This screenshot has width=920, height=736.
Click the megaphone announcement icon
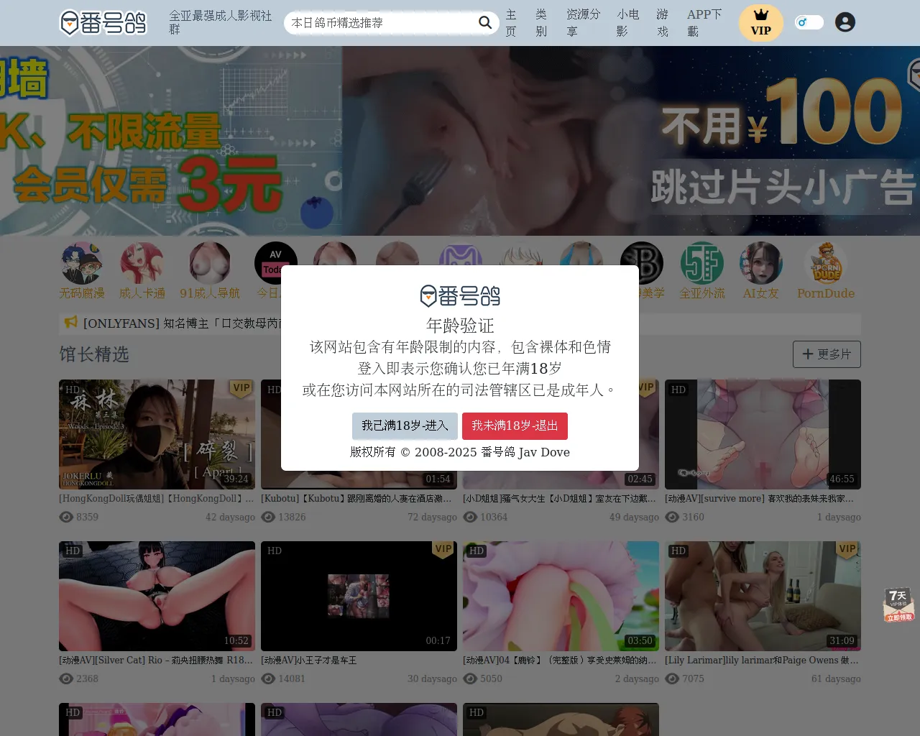click(71, 323)
